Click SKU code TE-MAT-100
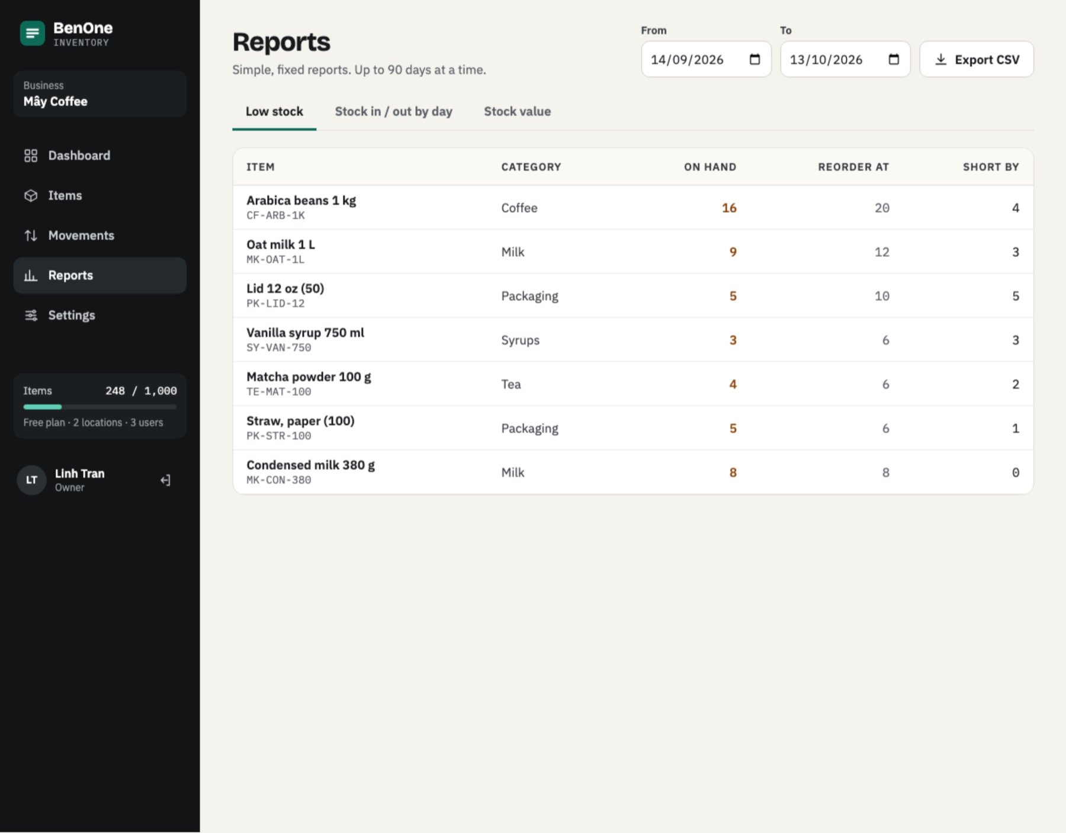This screenshot has width=1066, height=833. (278, 392)
